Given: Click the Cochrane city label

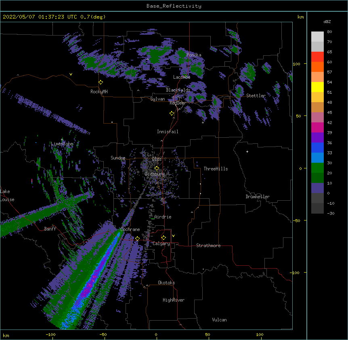Looking at the screenshot, I should [x=130, y=229].
